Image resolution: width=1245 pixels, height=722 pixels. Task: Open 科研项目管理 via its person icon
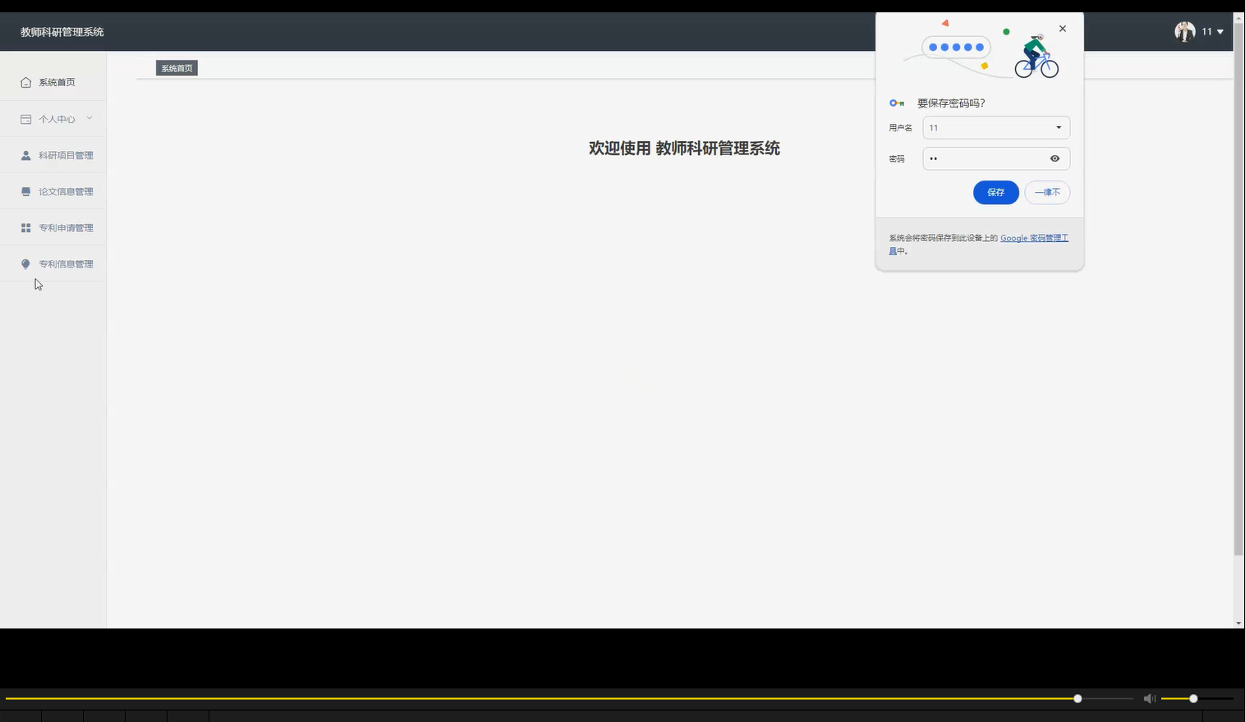25,154
